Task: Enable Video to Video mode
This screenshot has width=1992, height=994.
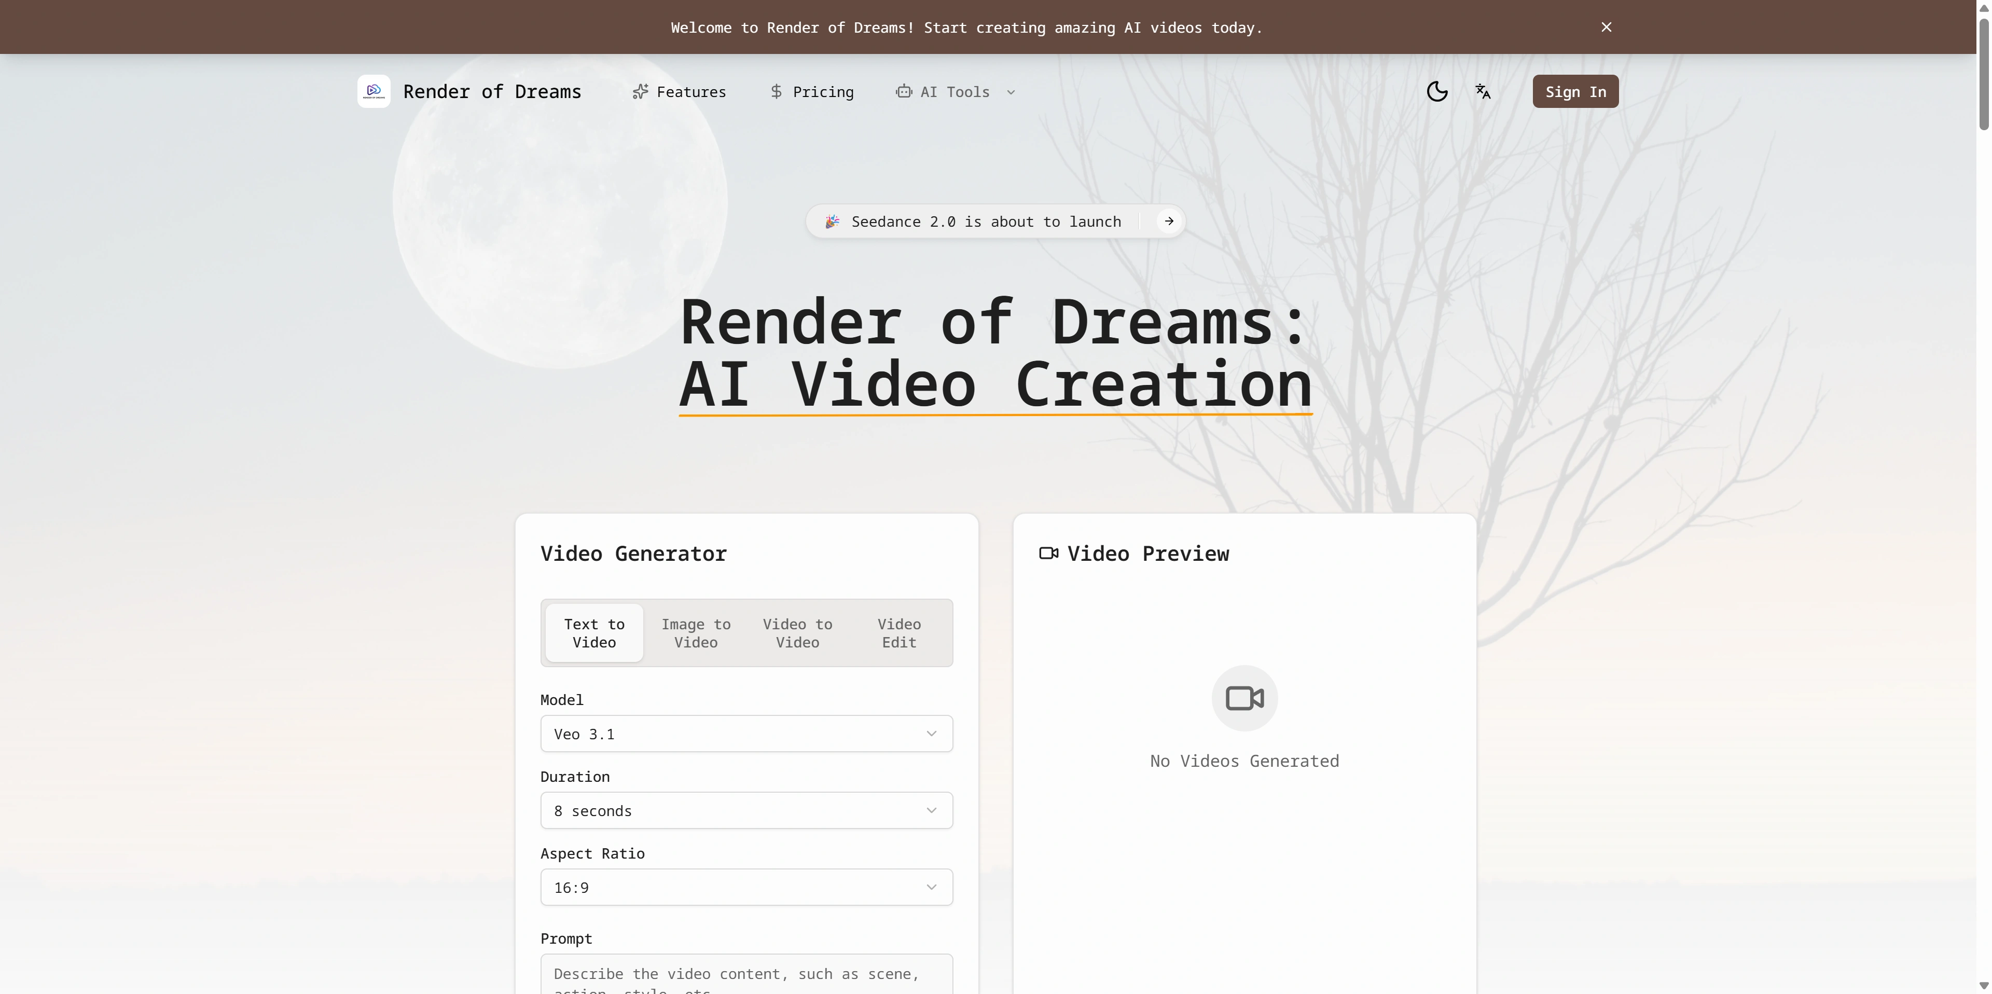Action: pos(796,633)
